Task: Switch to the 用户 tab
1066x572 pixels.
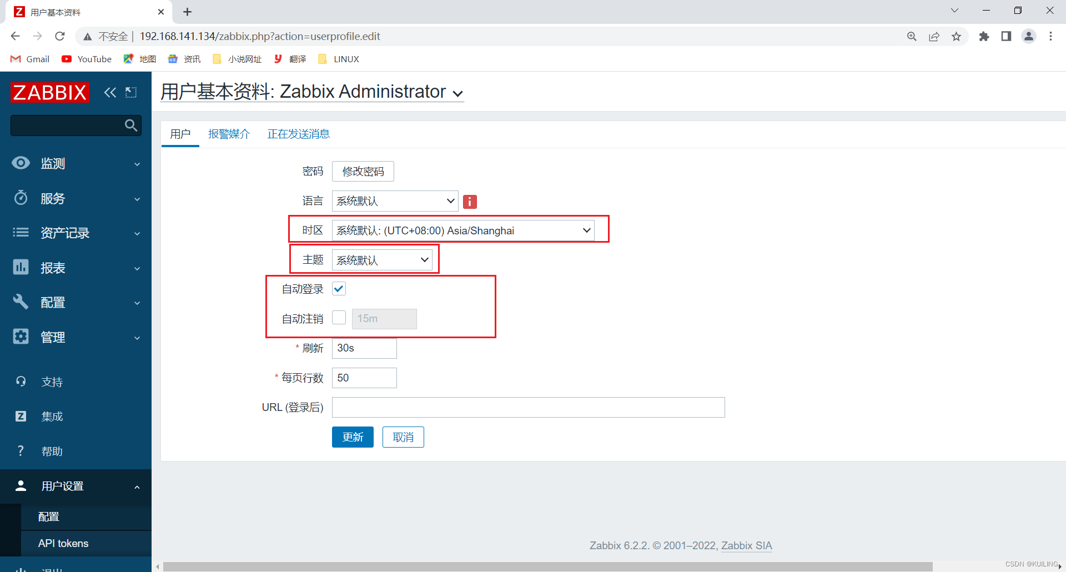Action: [x=180, y=134]
